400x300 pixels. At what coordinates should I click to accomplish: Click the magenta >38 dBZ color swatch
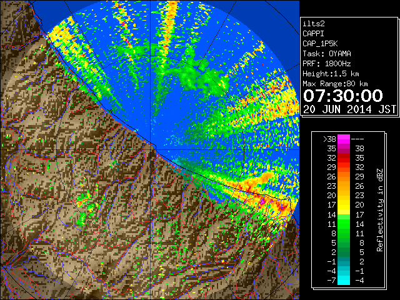click(x=344, y=139)
